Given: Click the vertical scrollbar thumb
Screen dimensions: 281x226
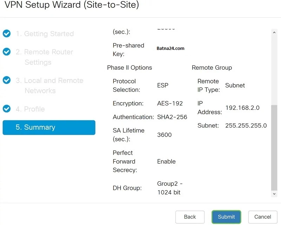Looking at the screenshot, I should click(274, 148).
